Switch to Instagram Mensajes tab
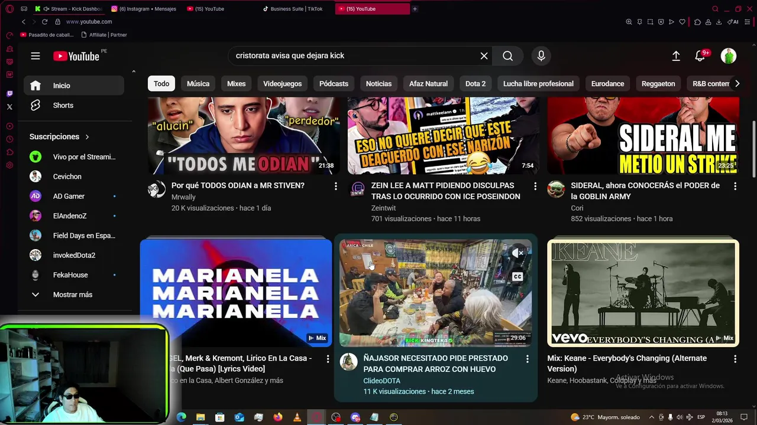The image size is (757, 425). (145, 9)
